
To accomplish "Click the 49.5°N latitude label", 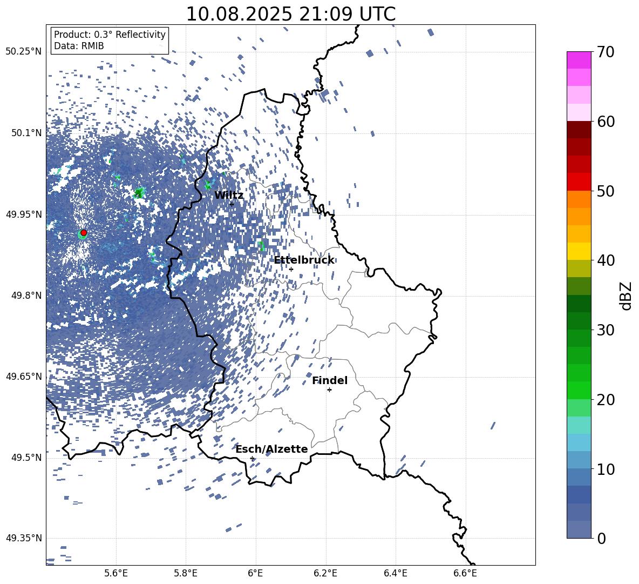I will pyautogui.click(x=27, y=457).
